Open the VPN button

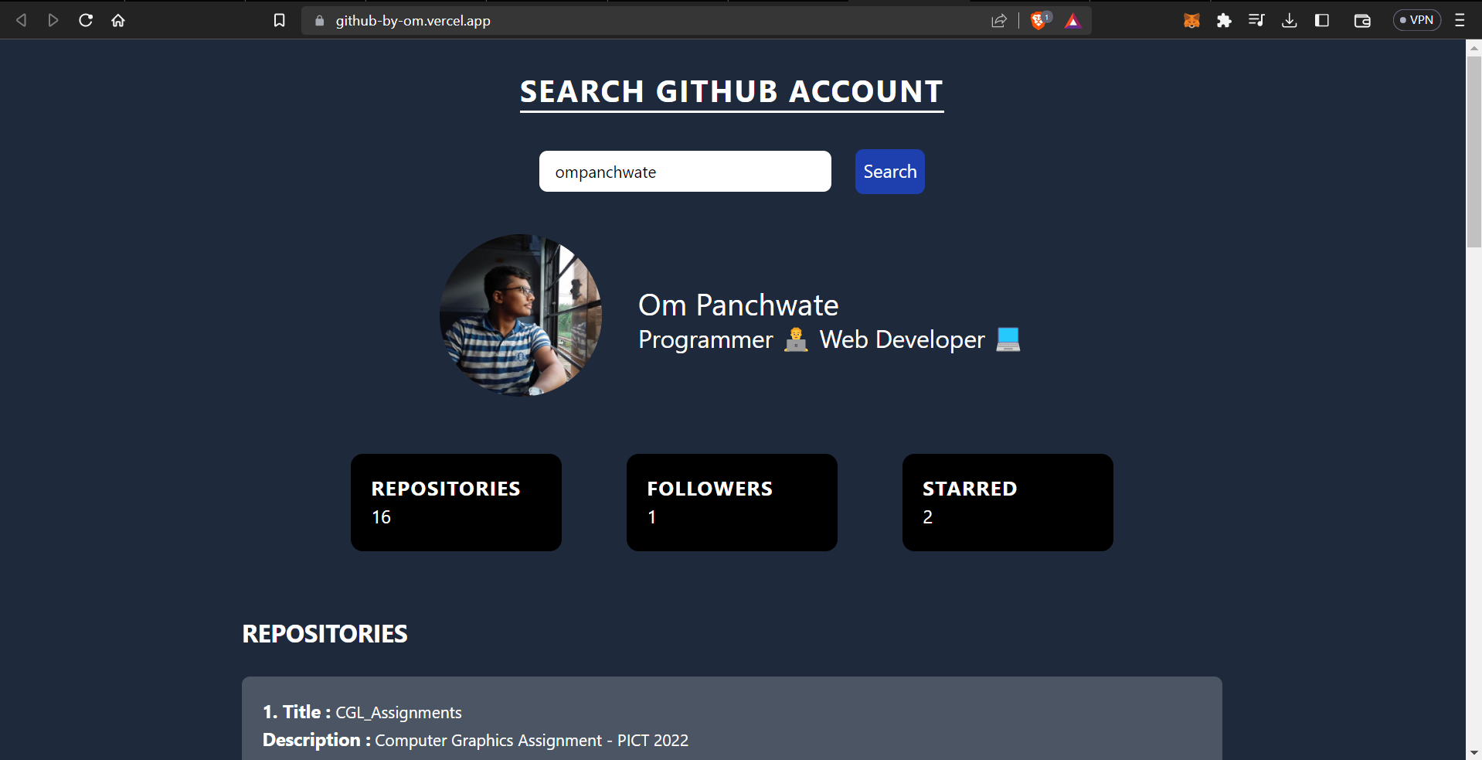1417,20
